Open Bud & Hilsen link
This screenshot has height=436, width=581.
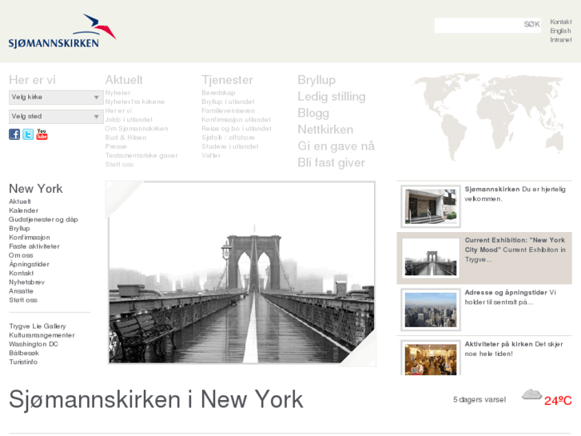[125, 138]
